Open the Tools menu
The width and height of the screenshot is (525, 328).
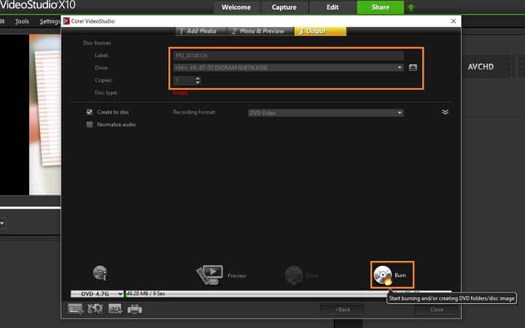coord(22,21)
